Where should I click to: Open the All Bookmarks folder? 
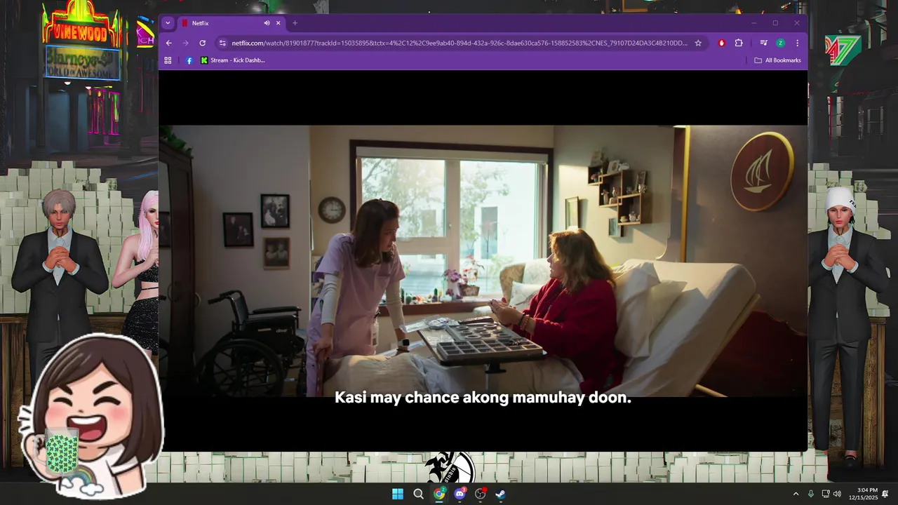[x=777, y=60]
